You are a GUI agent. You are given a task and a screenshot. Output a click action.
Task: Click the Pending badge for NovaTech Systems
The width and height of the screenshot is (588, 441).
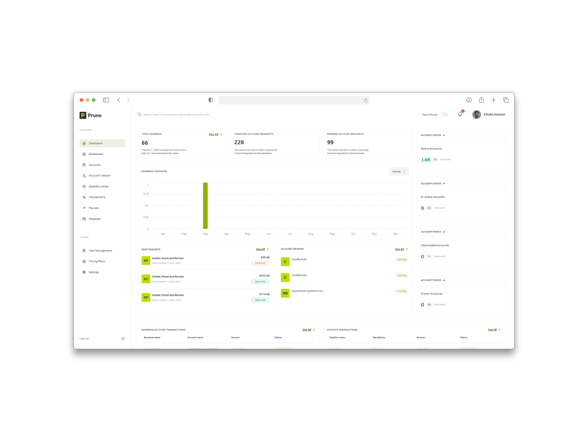click(401, 291)
